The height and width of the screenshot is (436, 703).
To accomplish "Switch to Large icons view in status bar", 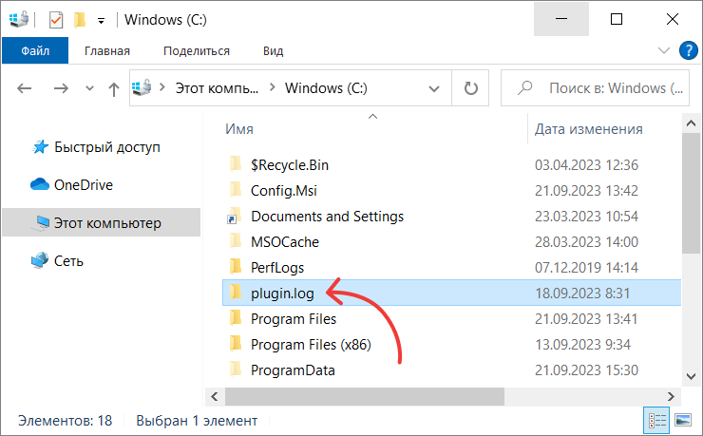I will click(683, 420).
